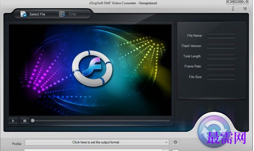
Task: Play the preview video
Action: (x=13, y=121)
